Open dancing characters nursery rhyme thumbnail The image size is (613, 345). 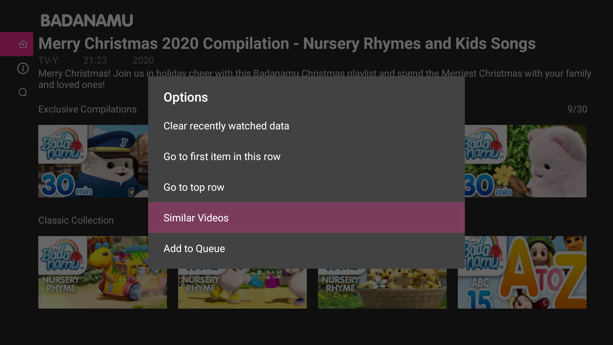242,288
